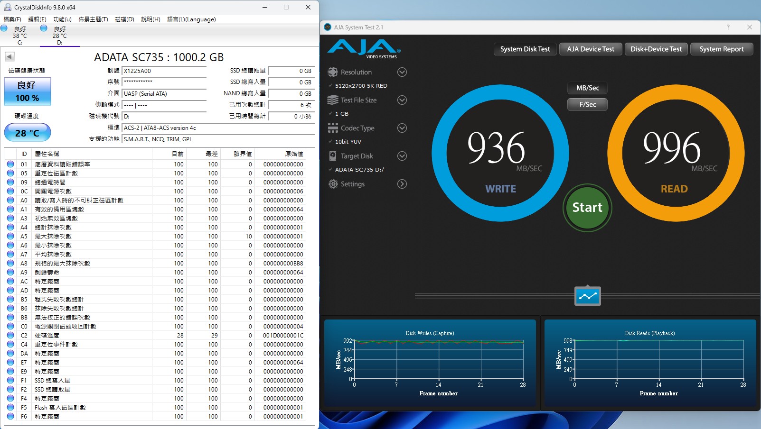Select drive C: health status orb

(4, 28)
